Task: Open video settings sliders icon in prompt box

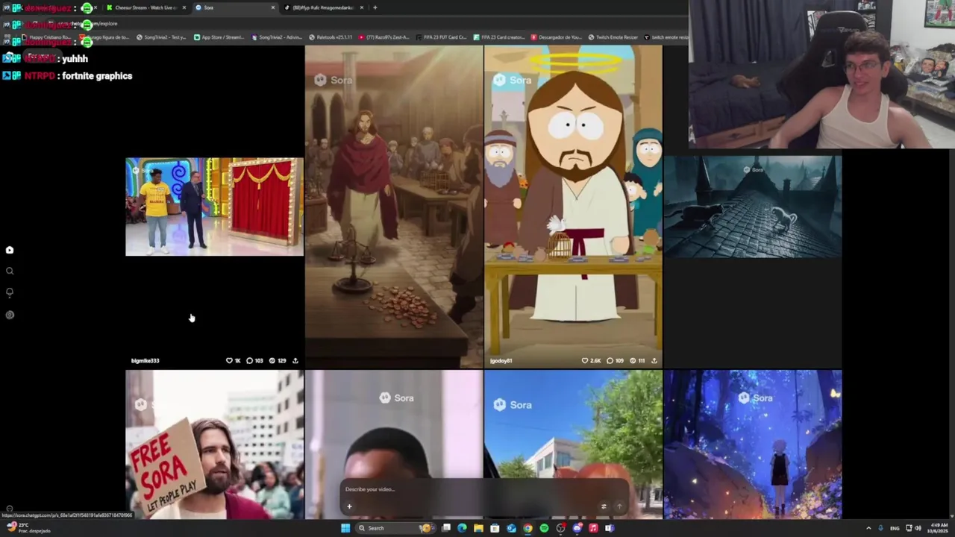Action: point(604,506)
